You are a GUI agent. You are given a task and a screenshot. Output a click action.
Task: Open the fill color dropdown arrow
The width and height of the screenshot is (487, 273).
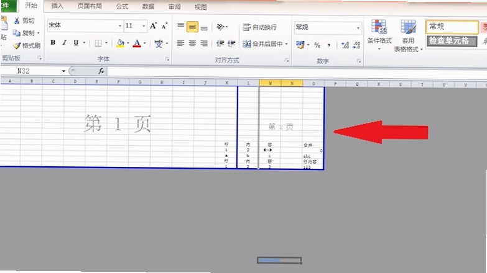point(128,43)
